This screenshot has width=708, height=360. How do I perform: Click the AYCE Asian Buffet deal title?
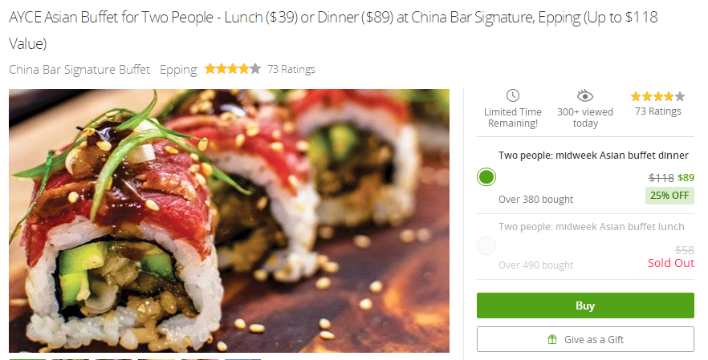[x=333, y=30]
